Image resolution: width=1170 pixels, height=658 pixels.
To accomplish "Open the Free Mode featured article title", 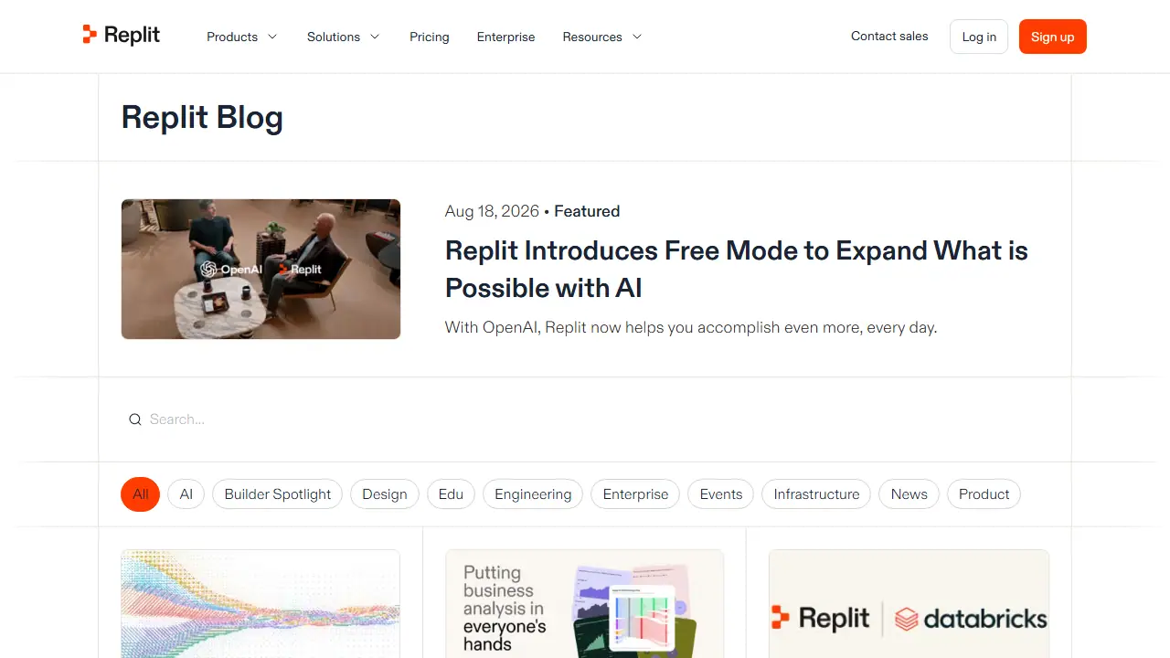I will click(737, 269).
